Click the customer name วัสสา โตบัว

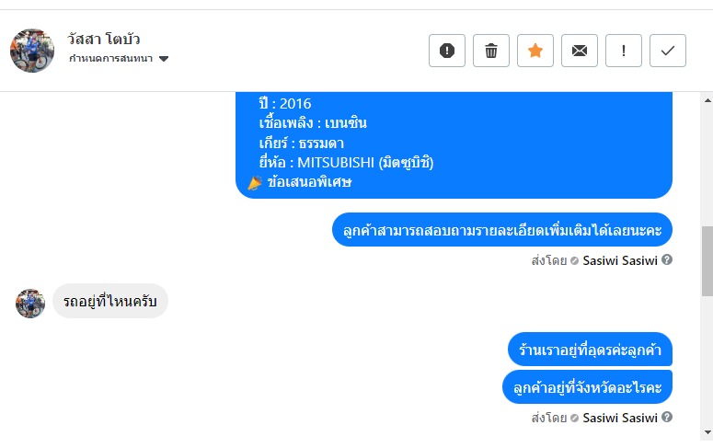point(104,40)
